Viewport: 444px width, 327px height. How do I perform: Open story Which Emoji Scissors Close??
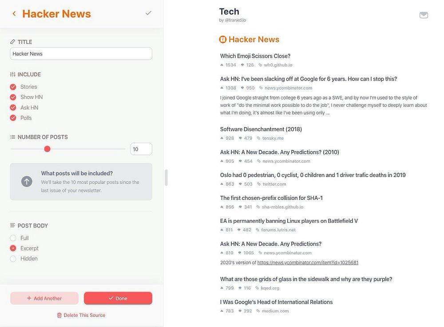coord(255,56)
